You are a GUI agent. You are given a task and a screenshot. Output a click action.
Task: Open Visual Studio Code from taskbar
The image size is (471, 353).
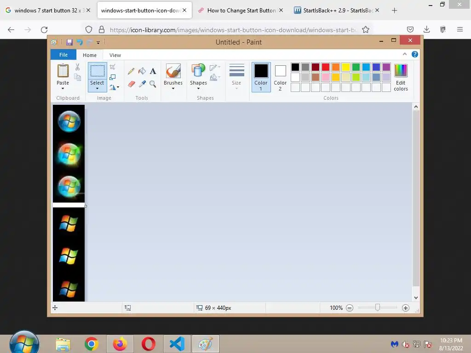(x=177, y=344)
